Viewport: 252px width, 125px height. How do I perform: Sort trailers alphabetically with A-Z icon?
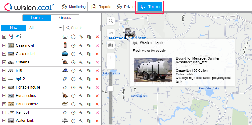click(11, 36)
